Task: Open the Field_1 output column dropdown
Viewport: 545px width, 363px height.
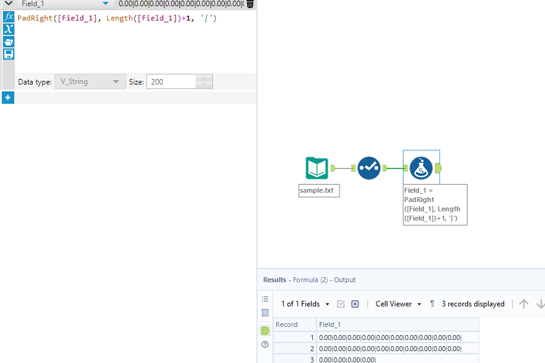Action: pos(106,4)
